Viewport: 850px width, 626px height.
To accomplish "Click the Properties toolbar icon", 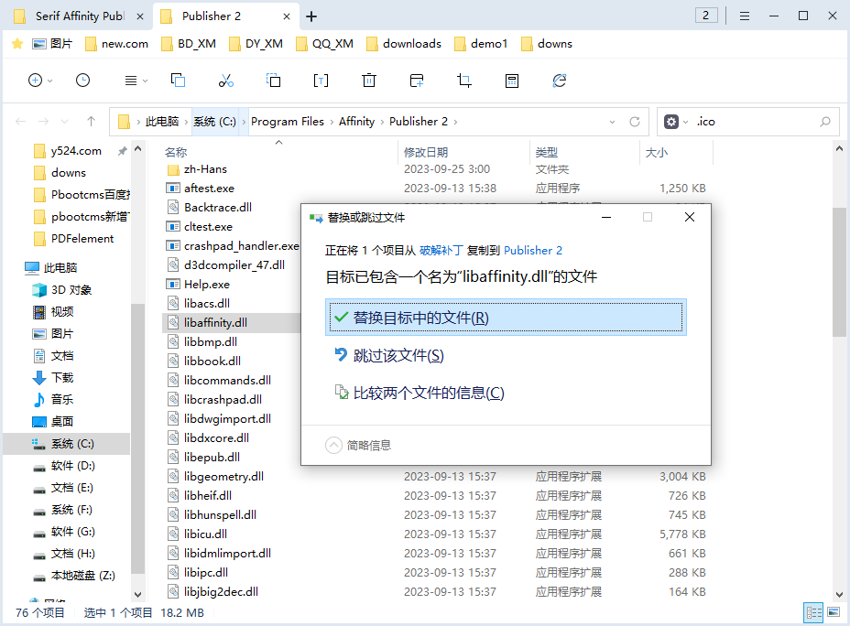I will point(512,81).
